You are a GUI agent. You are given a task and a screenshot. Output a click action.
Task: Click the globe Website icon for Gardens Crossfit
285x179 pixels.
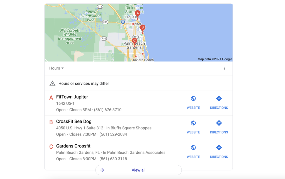(x=193, y=147)
